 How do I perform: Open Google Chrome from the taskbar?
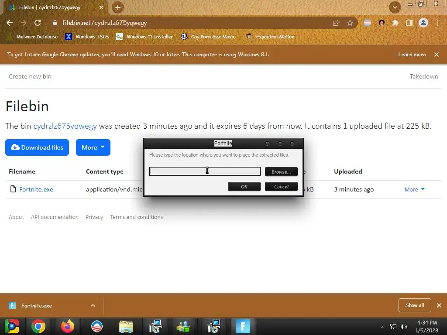click(x=38, y=326)
